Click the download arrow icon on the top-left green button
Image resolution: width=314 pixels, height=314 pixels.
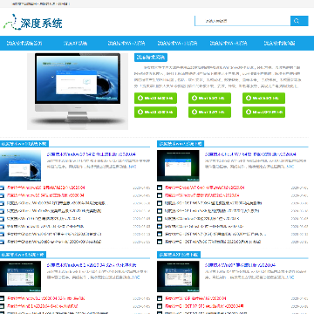[140, 99]
